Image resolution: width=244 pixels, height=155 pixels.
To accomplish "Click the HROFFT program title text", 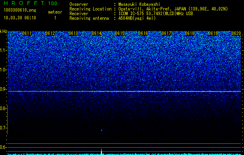I will (x=24, y=3).
